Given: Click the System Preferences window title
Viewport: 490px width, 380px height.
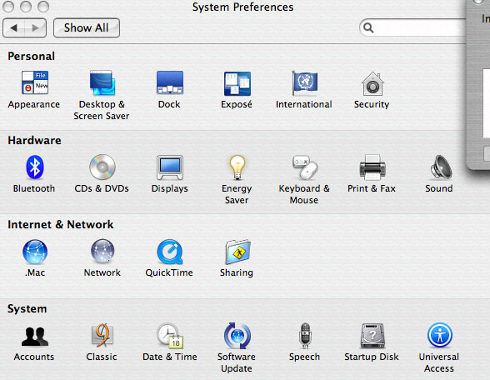Looking at the screenshot, I should click(x=242, y=7).
